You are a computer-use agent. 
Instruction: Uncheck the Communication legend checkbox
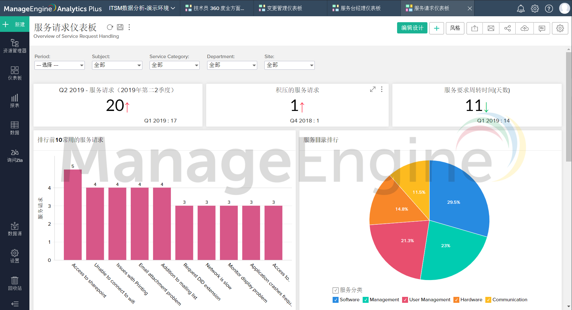pyautogui.click(x=488, y=300)
